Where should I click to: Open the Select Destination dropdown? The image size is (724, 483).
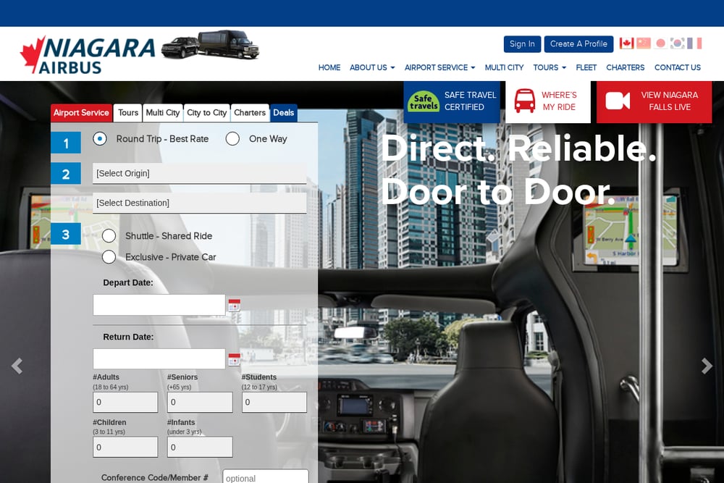pyautogui.click(x=200, y=203)
